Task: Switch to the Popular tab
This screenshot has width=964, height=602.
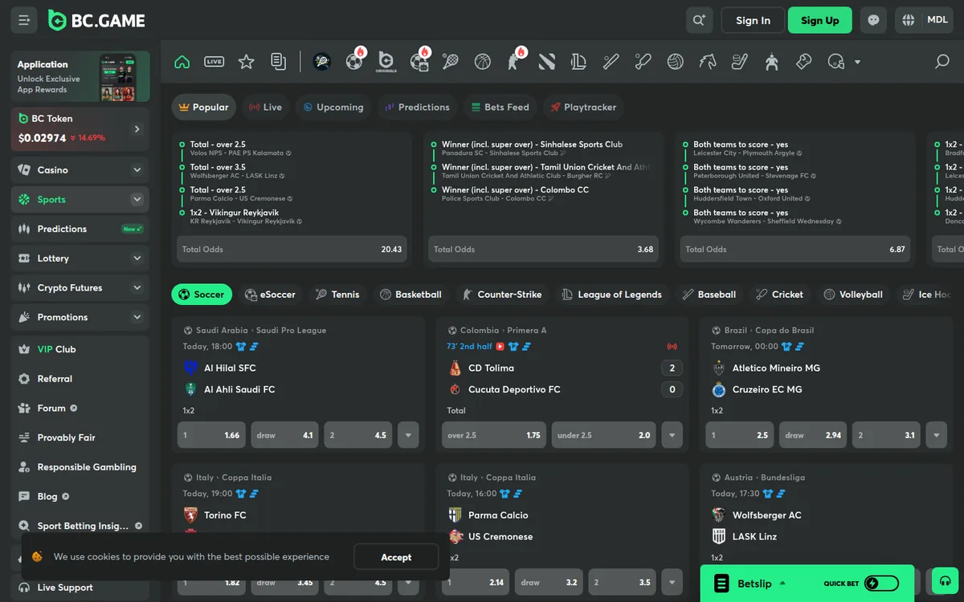Action: 204,107
